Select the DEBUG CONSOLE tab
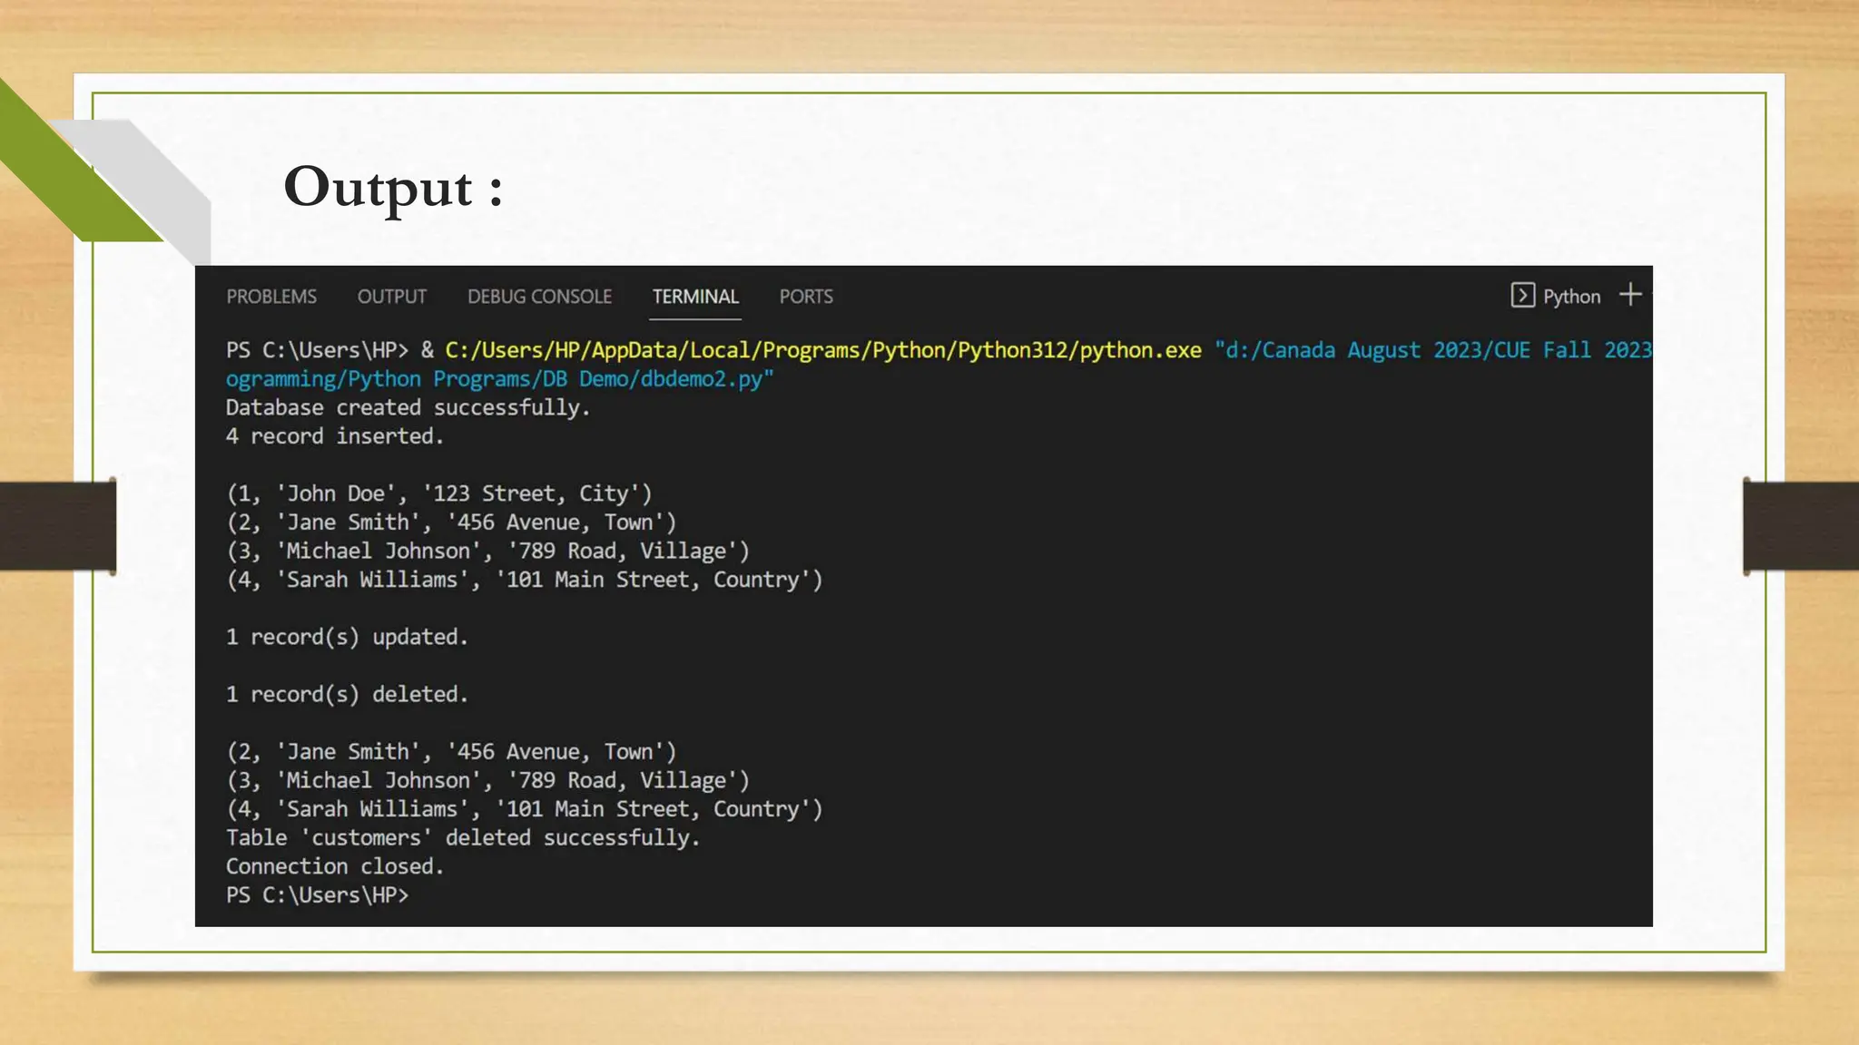 pos(539,297)
